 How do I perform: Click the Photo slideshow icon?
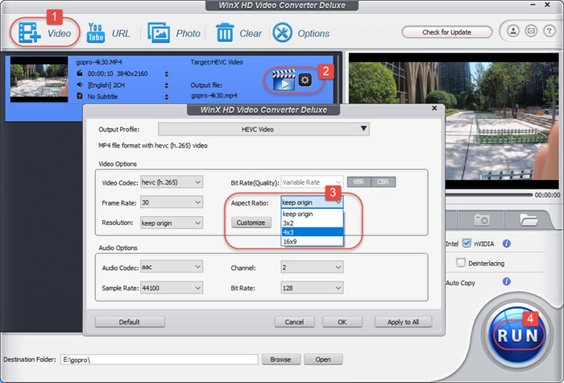(159, 33)
